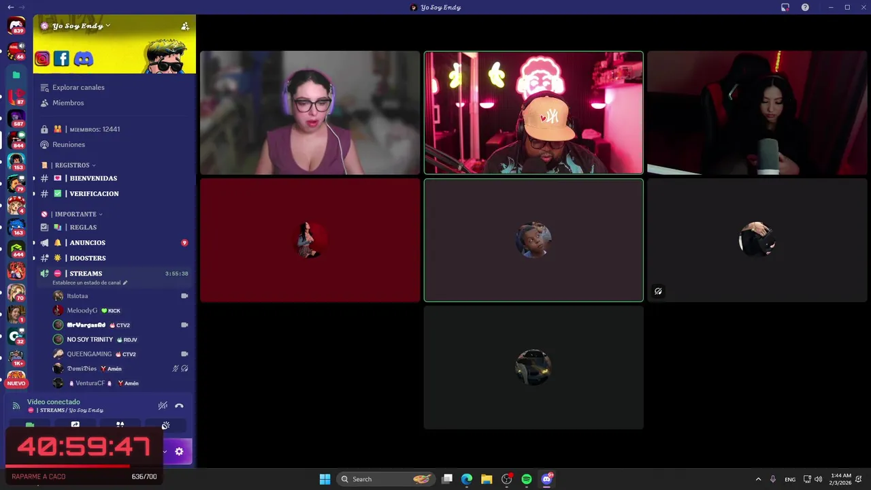Viewport: 871px width, 490px height.
Task: Click the taskbar Search field
Action: tap(386, 479)
